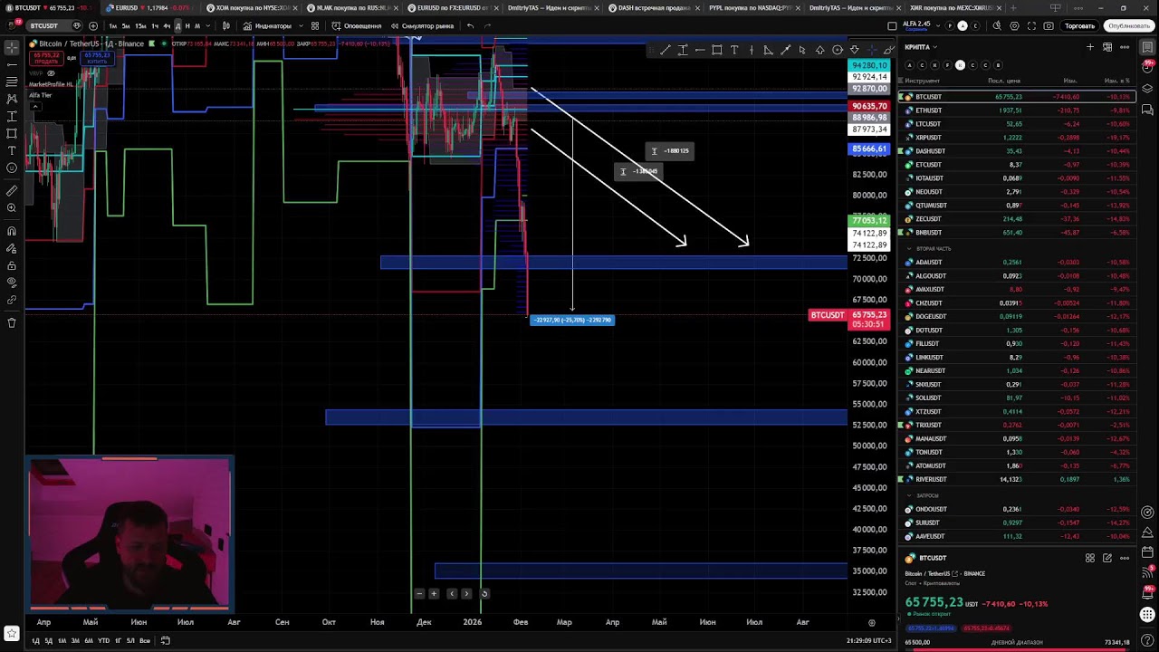This screenshot has height=652, width=1159.
Task: Open the trash bin tool in left sidebar
Action: 12,322
